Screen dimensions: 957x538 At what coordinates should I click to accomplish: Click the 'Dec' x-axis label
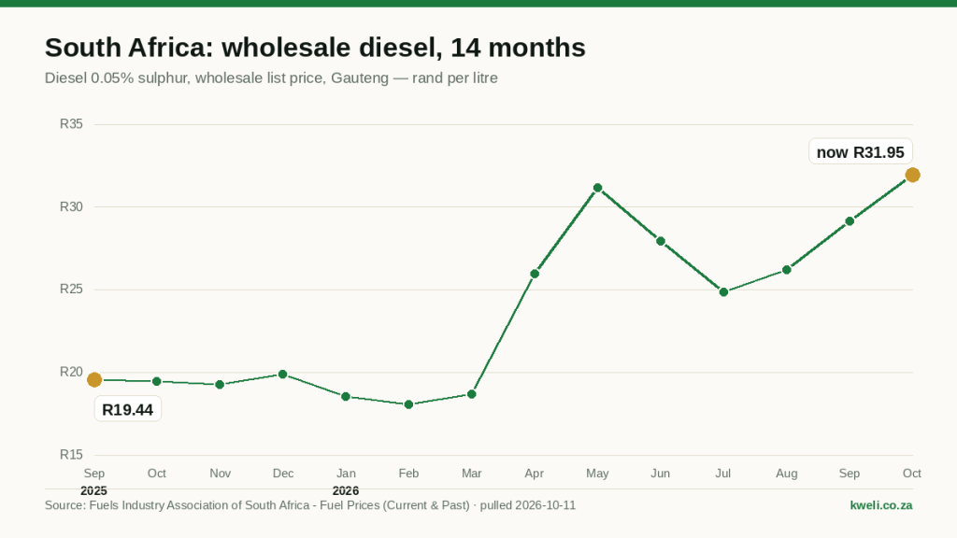coord(283,474)
